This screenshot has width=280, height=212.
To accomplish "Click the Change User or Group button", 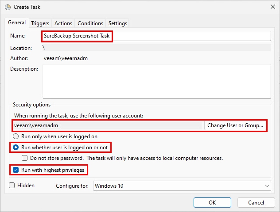I will coord(235,125).
